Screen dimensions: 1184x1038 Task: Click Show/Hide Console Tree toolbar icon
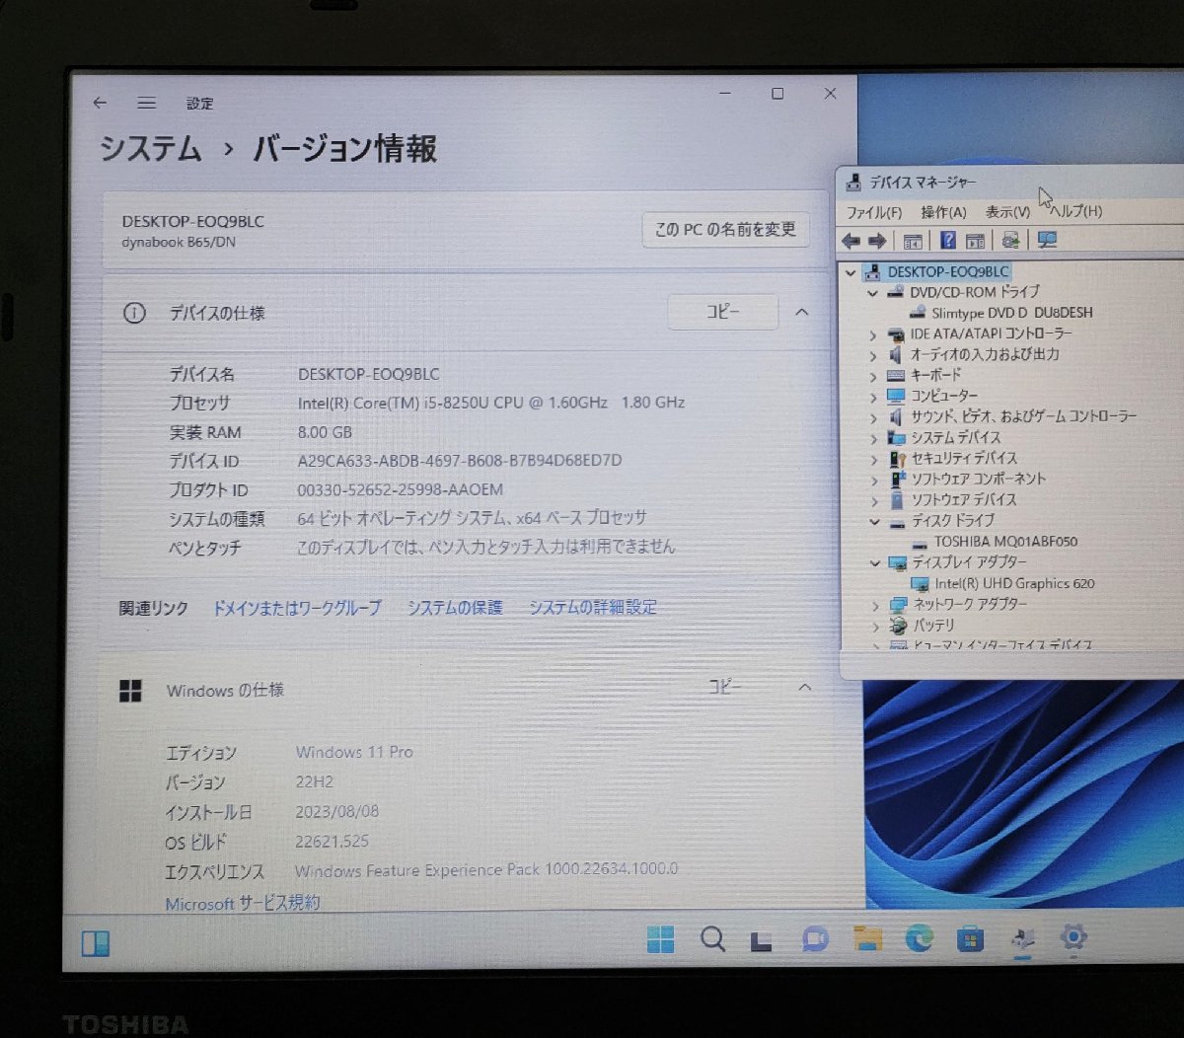coord(913,241)
